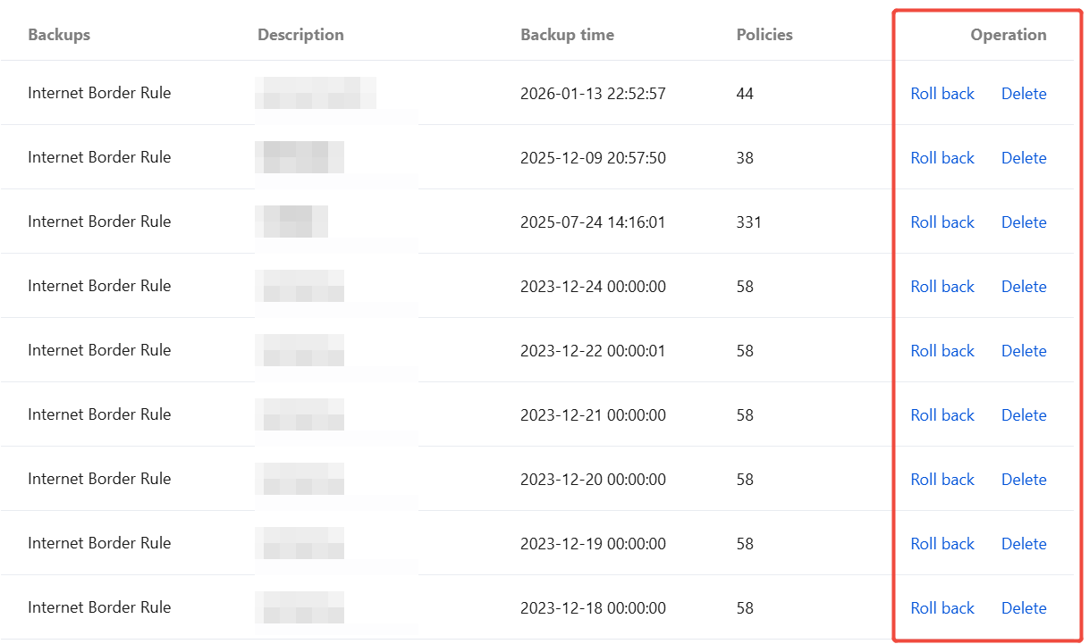This screenshot has height=644, width=1089.
Task: Roll back the 2023-12-19 backup
Action: 942,544
